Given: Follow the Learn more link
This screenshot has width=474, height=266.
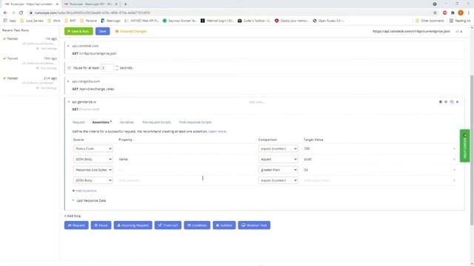Looking at the screenshot, I should (x=217, y=132).
